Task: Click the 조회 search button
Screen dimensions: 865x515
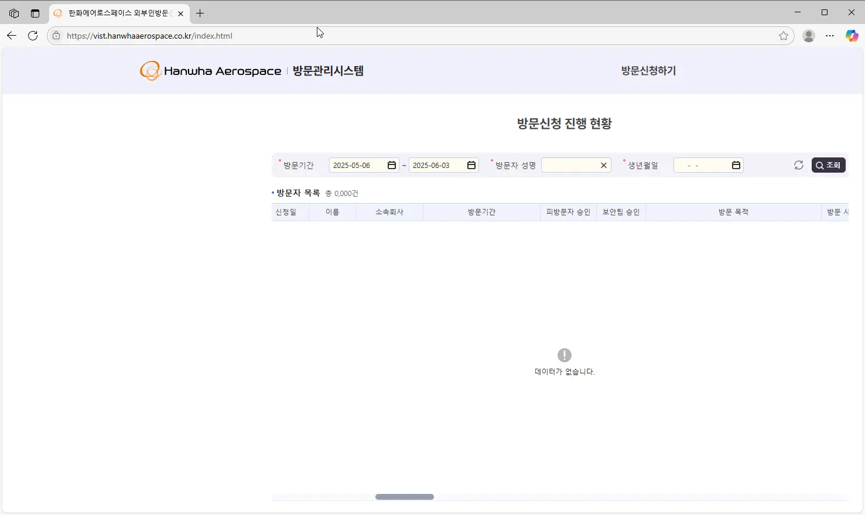Action: click(x=828, y=165)
